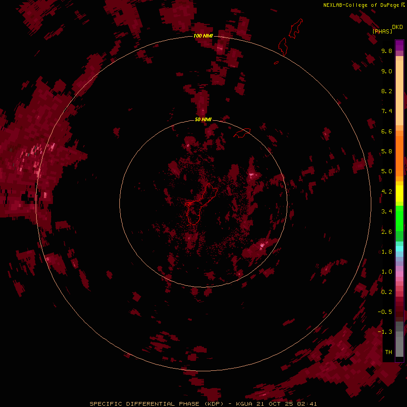The image size is (407, 407).
Task: Click the 7.4 value on the color scale
Action: tap(387, 111)
